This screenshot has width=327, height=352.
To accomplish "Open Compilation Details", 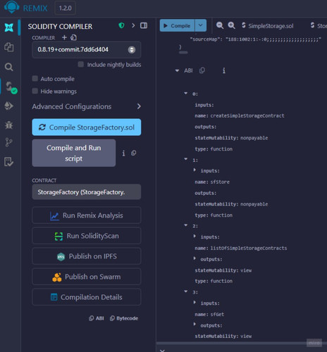I will click(x=87, y=297).
